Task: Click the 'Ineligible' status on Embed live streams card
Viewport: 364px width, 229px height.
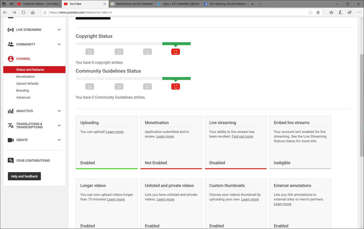Action: click(x=282, y=163)
